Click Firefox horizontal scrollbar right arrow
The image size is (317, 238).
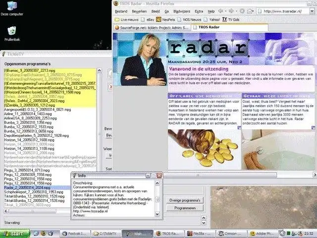(x=315, y=175)
